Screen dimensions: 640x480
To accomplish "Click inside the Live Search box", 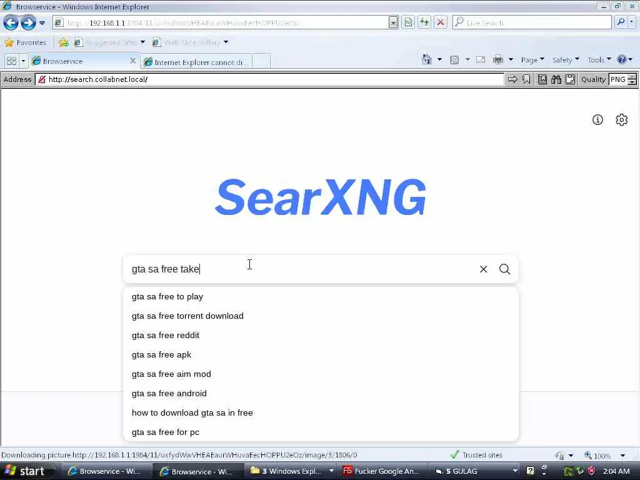I will 532,22.
